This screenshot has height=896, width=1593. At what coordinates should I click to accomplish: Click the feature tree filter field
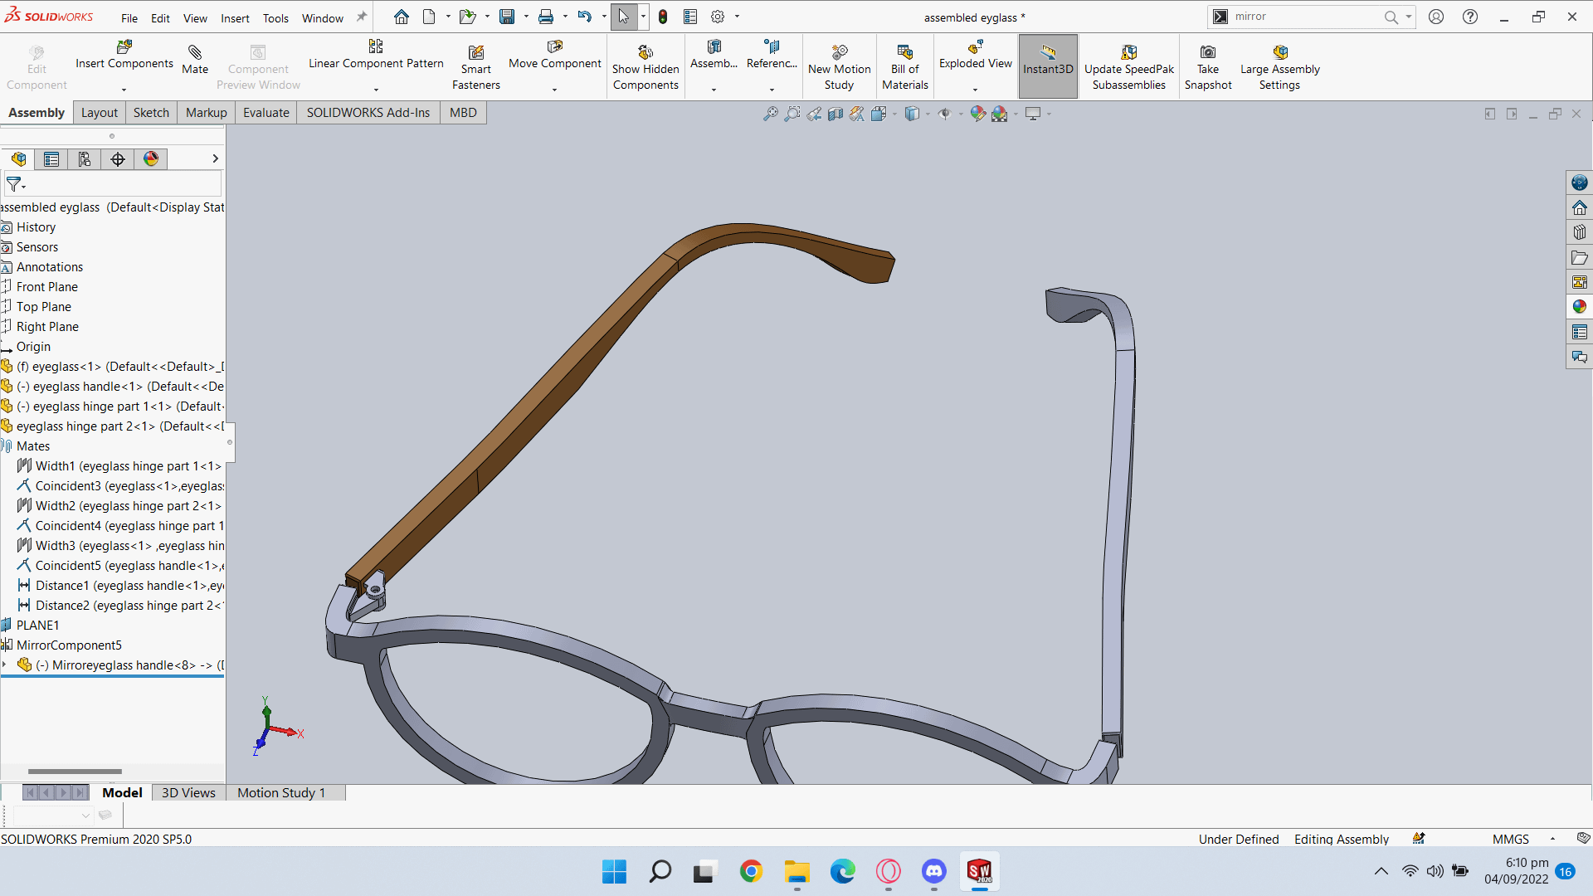pyautogui.click(x=113, y=183)
